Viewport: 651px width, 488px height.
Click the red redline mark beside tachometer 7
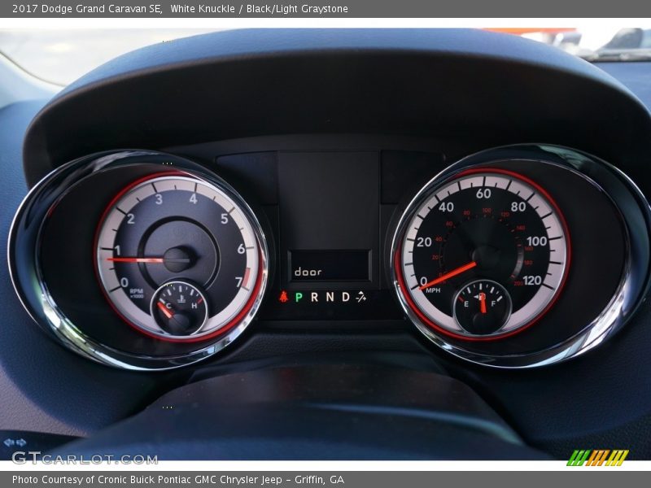(x=247, y=278)
